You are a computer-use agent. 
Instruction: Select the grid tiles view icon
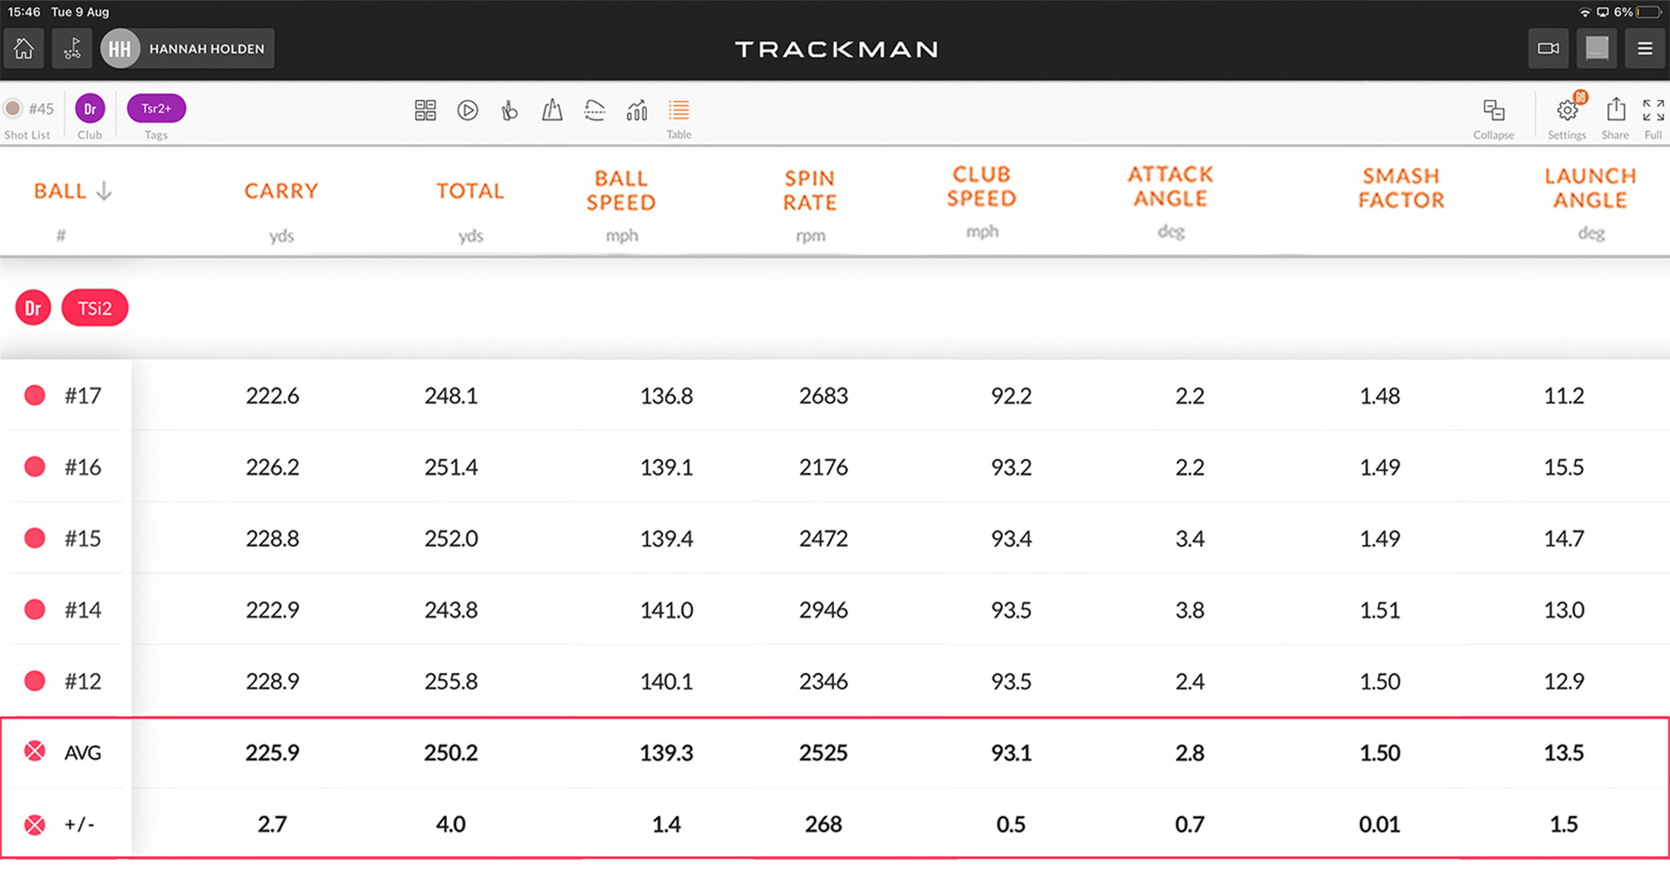click(x=426, y=110)
